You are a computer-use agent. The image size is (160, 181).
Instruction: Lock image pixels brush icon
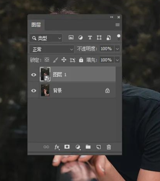(55, 60)
